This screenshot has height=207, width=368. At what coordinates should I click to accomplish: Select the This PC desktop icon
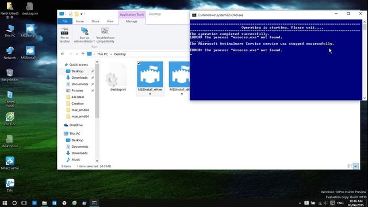tap(10, 30)
